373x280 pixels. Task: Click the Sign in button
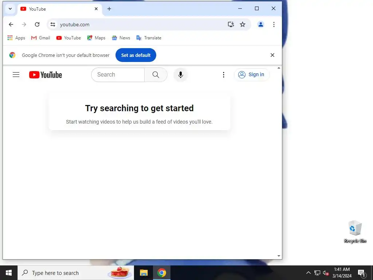(x=252, y=74)
